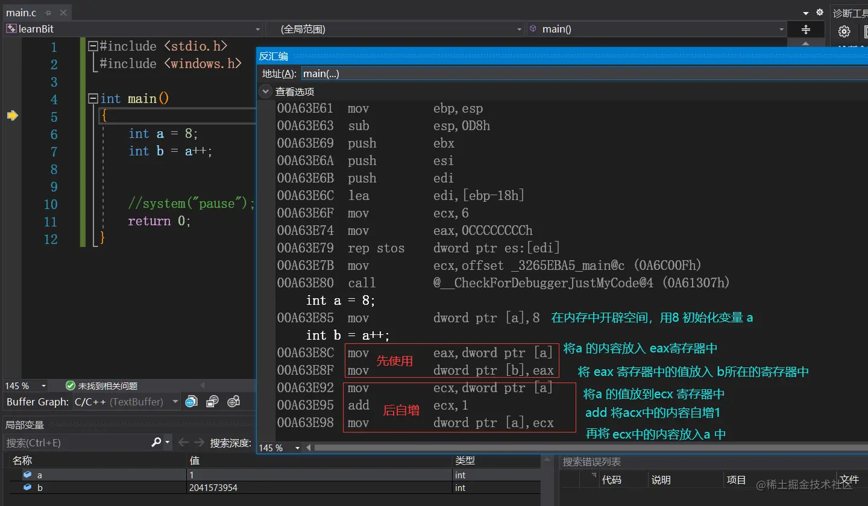Open the 诊断工具 settings gear
Image resolution: width=868 pixels, height=506 pixels.
click(x=844, y=32)
